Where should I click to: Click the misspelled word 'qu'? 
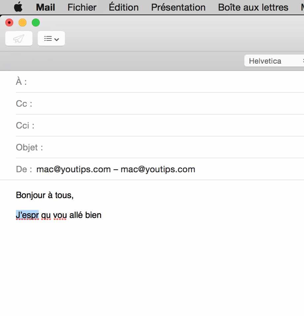[x=46, y=215]
